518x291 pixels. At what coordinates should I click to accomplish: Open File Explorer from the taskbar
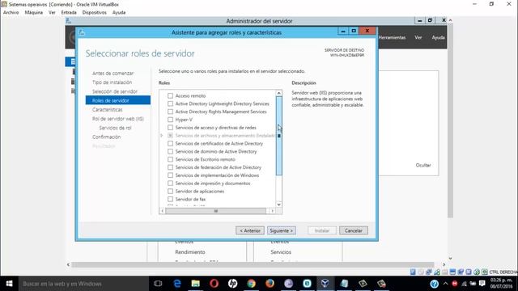[x=196, y=284]
